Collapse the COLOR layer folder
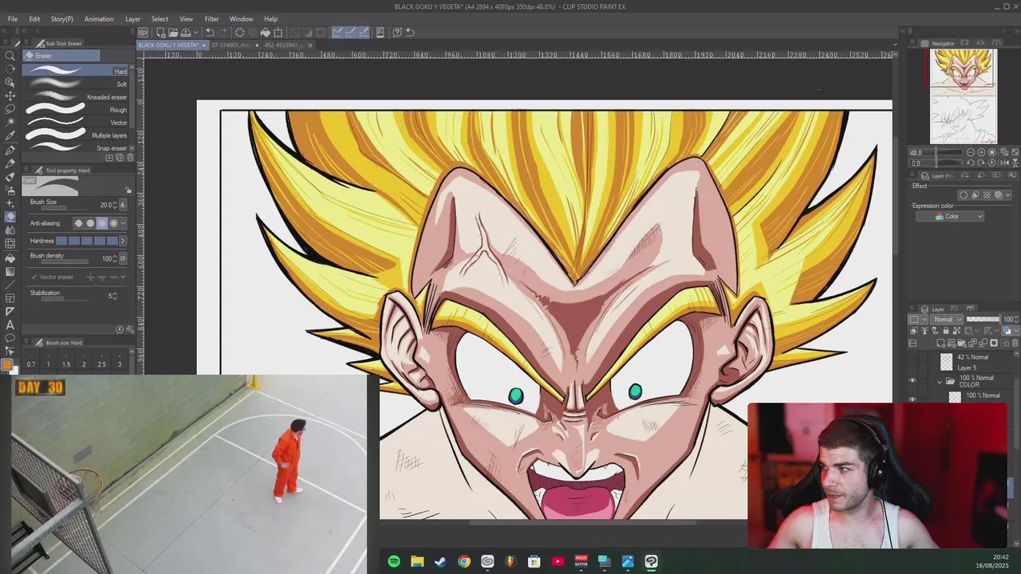The width and height of the screenshot is (1021, 574). pos(940,382)
